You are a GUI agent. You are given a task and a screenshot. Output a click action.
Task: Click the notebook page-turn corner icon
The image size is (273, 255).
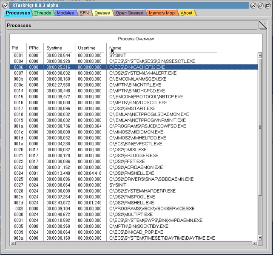click(x=262, y=25)
